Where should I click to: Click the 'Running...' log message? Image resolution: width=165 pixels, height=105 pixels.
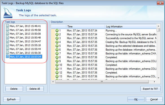coord(111,31)
